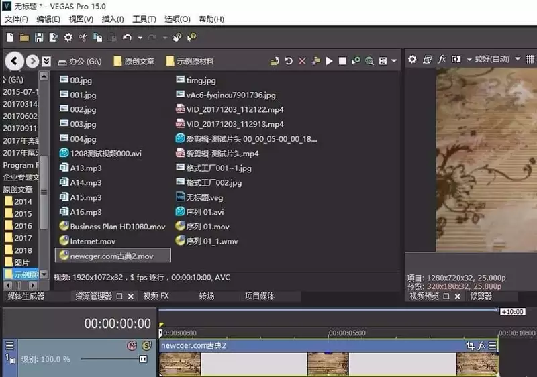Expand the undo history dropdown arrow
This screenshot has width=537, height=377.
tap(140, 38)
